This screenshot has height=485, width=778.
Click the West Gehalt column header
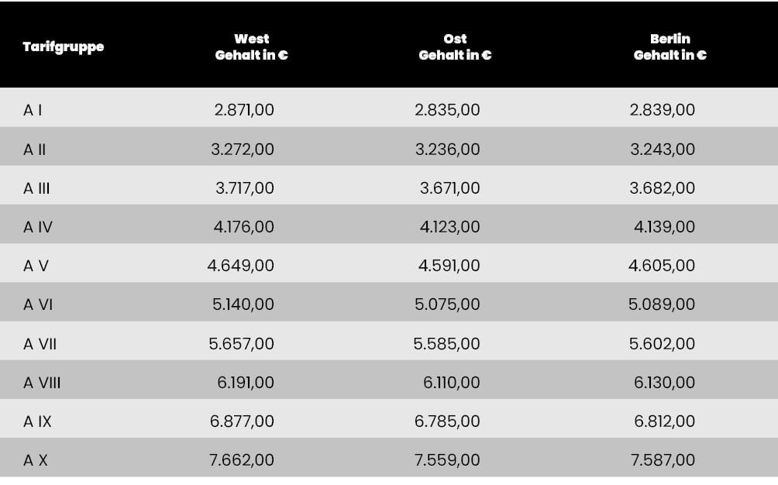(252, 47)
